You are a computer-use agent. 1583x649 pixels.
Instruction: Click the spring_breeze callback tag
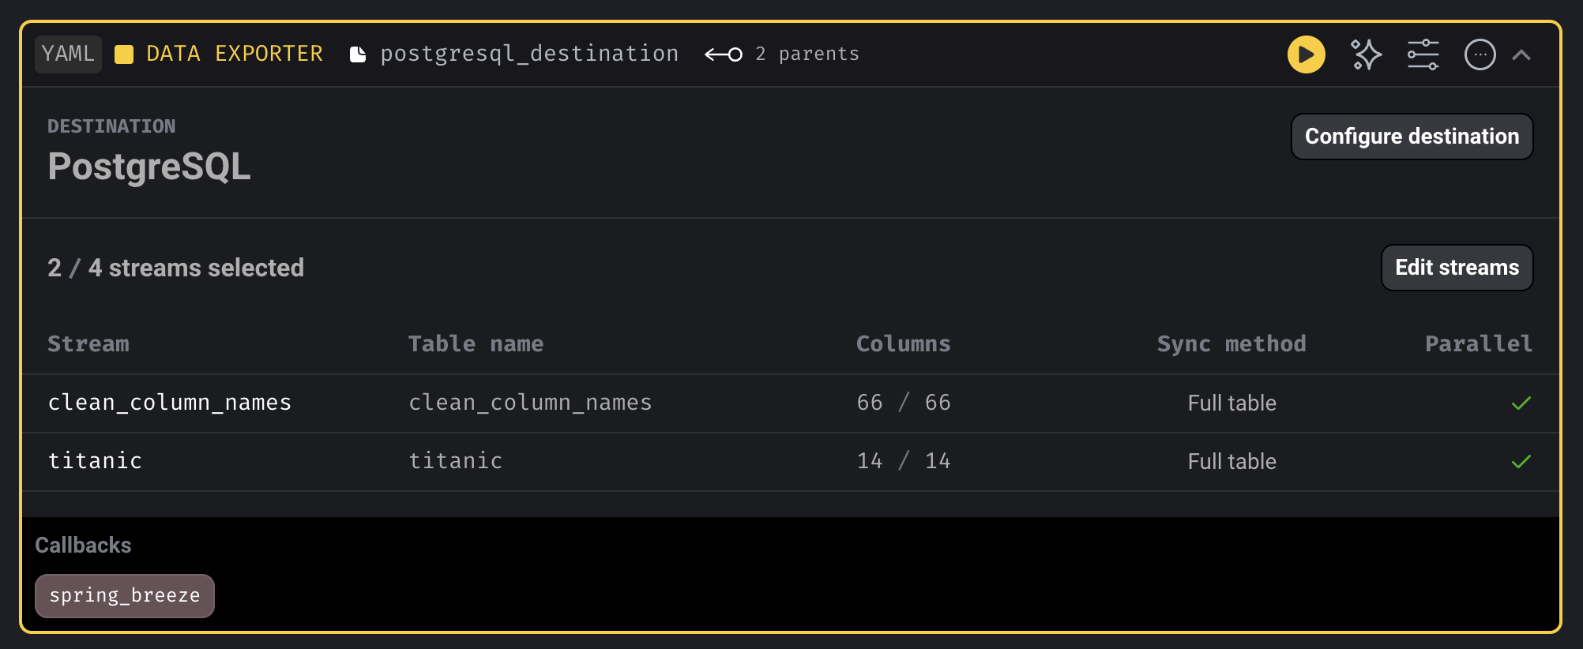(125, 596)
